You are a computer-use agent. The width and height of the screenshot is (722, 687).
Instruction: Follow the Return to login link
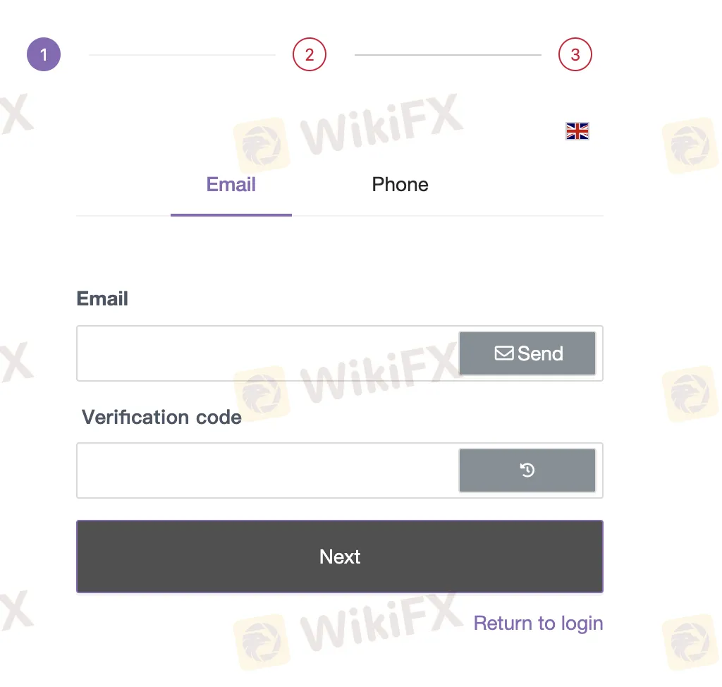[538, 624]
